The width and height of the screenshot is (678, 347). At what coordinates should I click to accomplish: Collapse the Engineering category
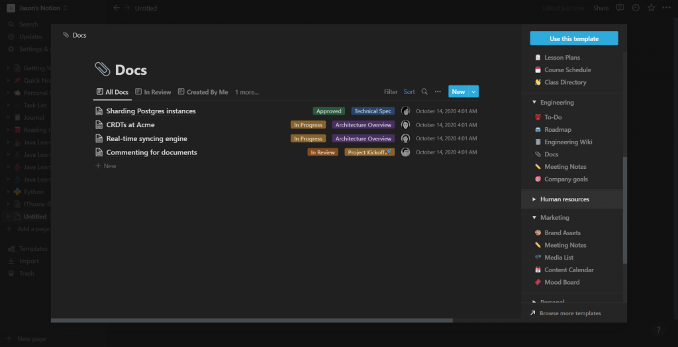pos(534,103)
